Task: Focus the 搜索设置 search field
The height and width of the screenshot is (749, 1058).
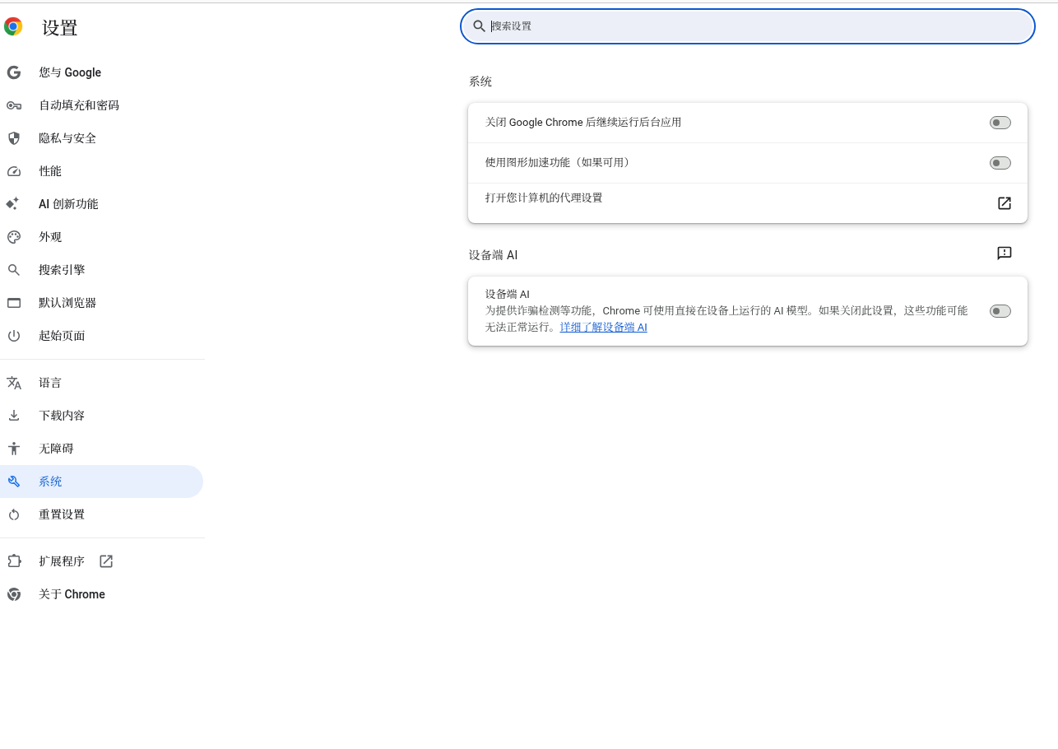Action: point(747,26)
